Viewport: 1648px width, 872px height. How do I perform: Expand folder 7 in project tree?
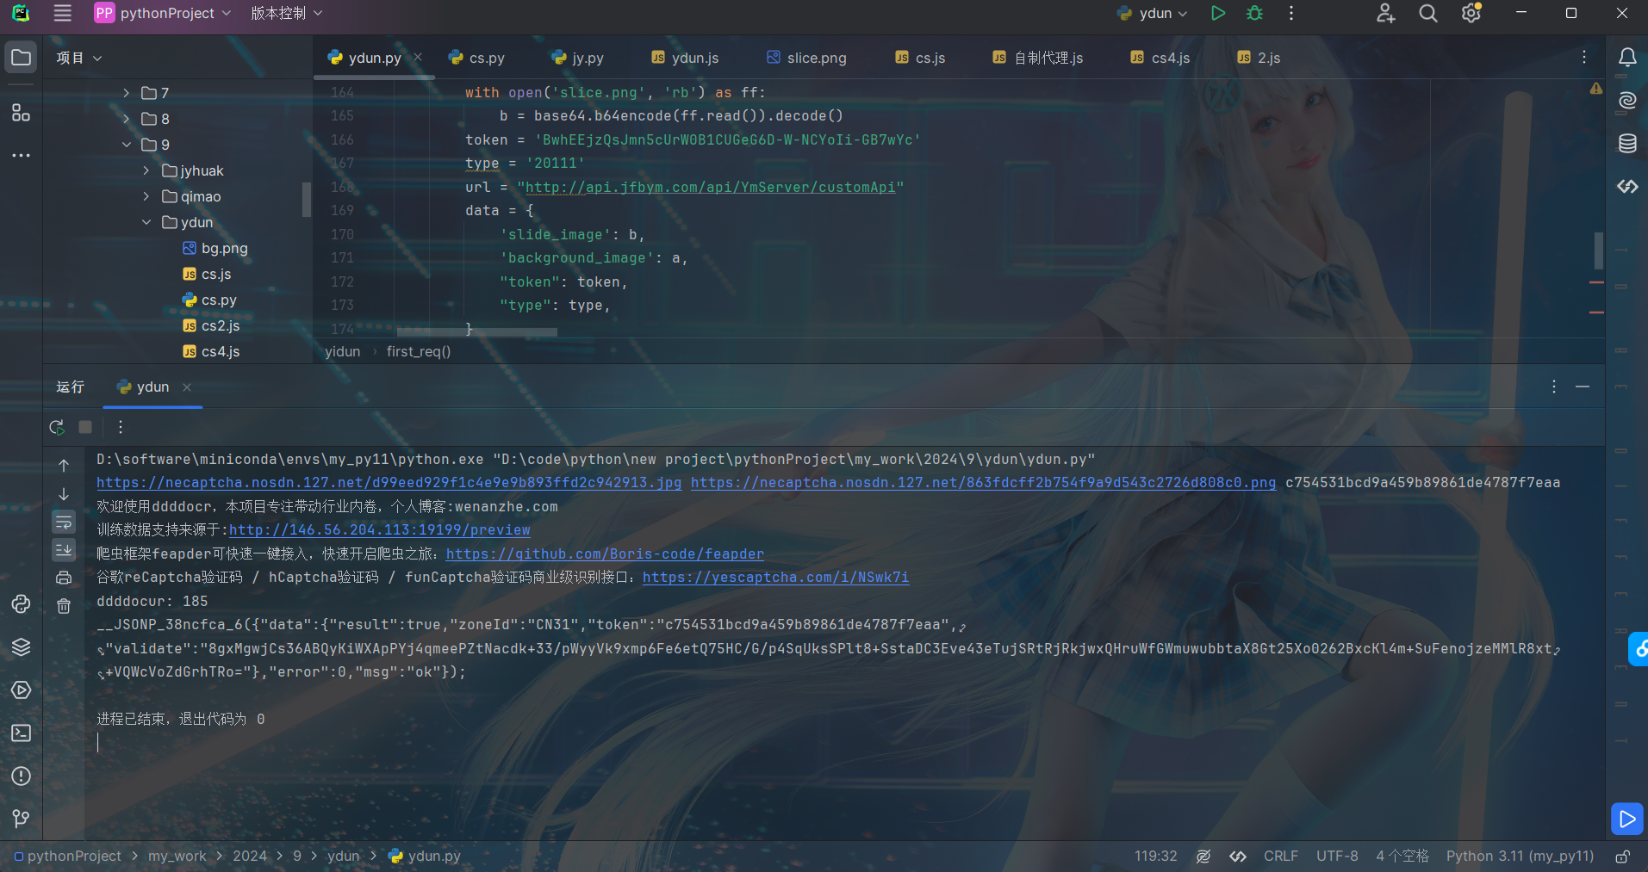pos(127,93)
